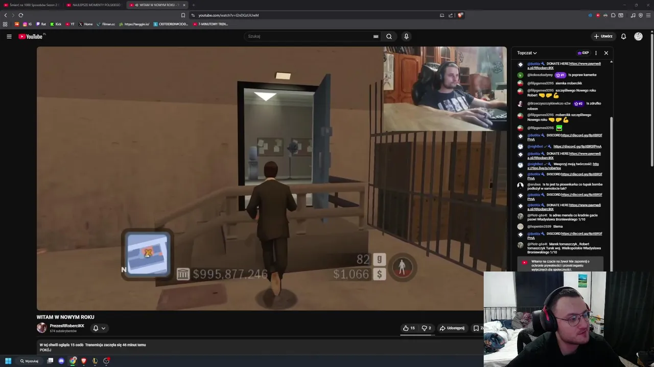Open Task View on the taskbar
Screen dimensions: 654x367
50,361
